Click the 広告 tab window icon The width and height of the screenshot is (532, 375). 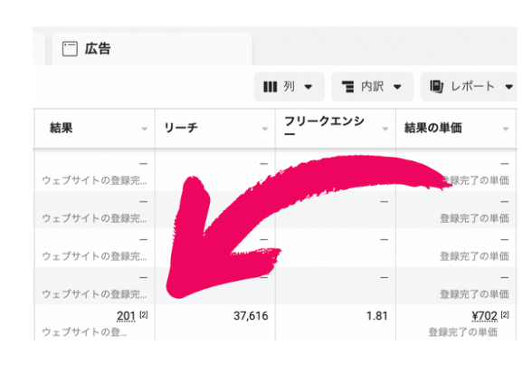coord(70,49)
